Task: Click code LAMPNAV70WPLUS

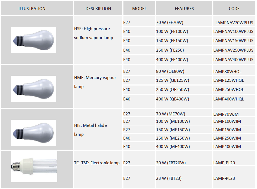Action: [x=234, y=23]
